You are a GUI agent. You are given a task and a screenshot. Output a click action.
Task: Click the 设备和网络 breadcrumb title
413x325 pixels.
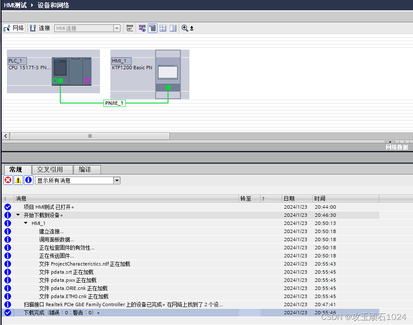[53, 5]
